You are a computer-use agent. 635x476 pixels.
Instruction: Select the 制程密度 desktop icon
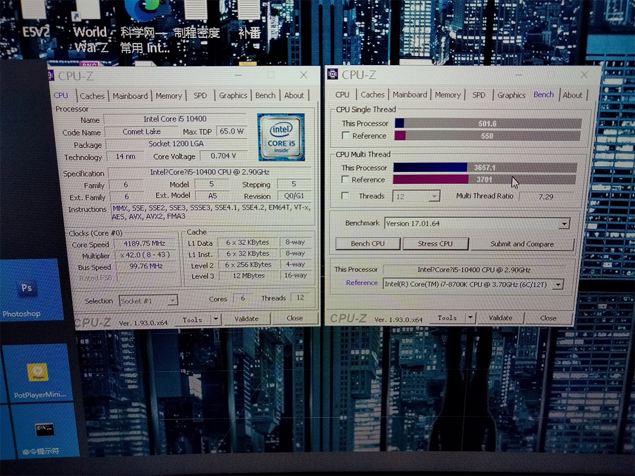(x=196, y=21)
